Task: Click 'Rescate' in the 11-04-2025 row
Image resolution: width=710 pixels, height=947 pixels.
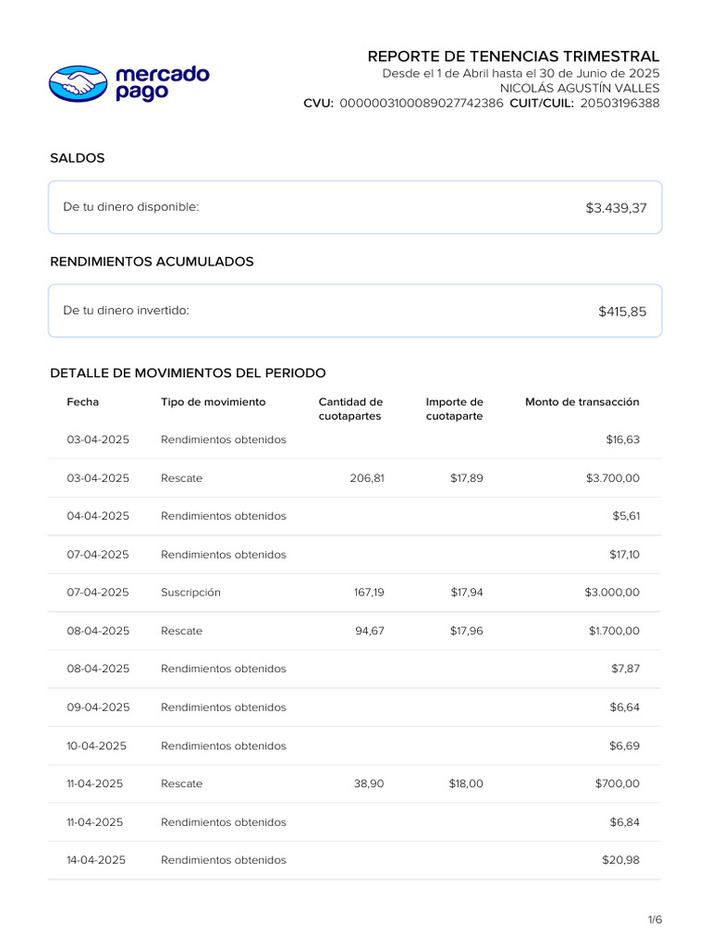Action: [182, 784]
